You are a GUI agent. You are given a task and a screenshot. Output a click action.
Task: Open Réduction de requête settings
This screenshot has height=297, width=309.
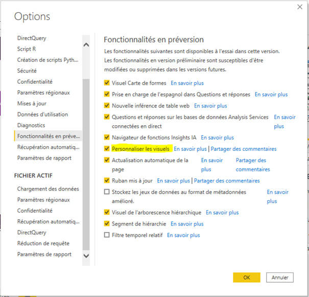[x=43, y=243]
